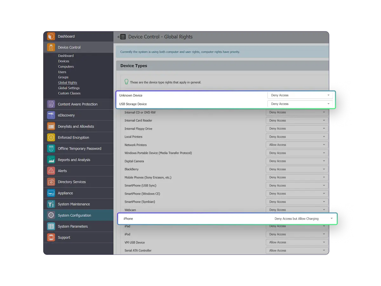Viewport: 381px width, 286px height.
Task: Click the Offline Temporary Password icon
Action: click(x=51, y=149)
